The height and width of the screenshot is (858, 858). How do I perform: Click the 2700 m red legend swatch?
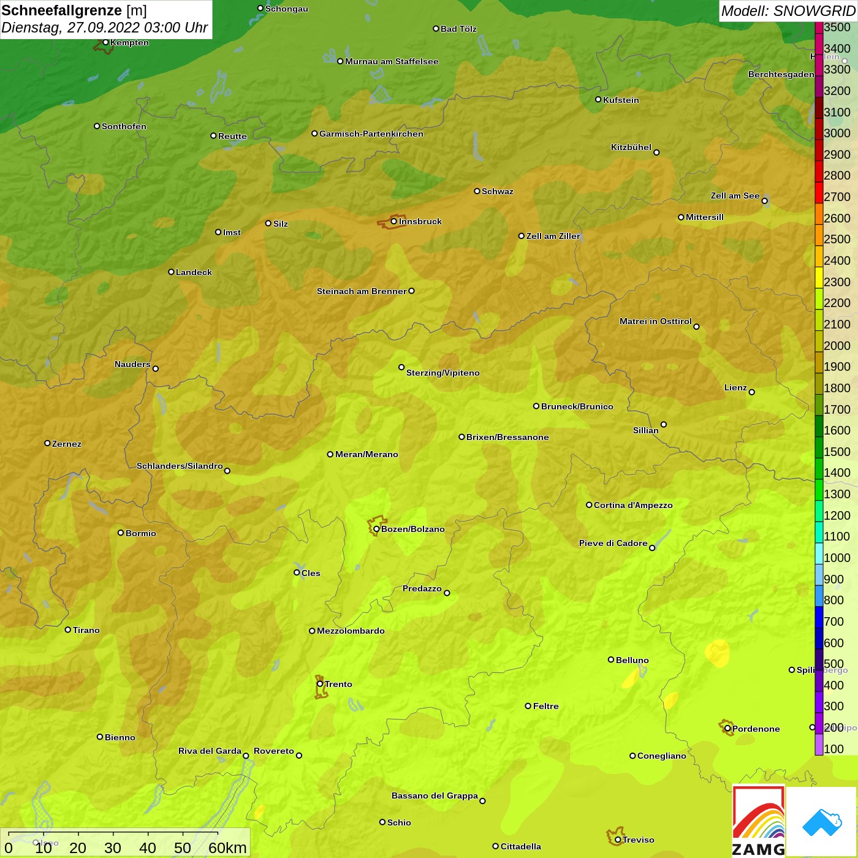(819, 192)
